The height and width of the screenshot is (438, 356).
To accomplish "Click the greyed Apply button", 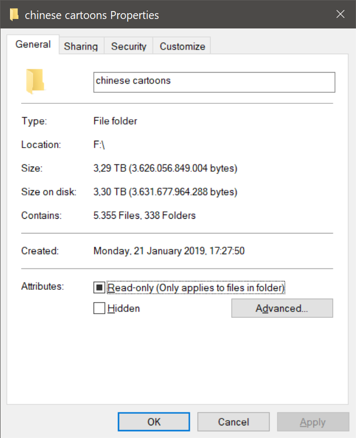I will tap(313, 422).
